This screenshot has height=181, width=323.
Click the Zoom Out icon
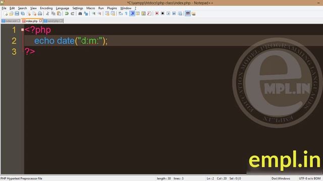tap(99, 14)
